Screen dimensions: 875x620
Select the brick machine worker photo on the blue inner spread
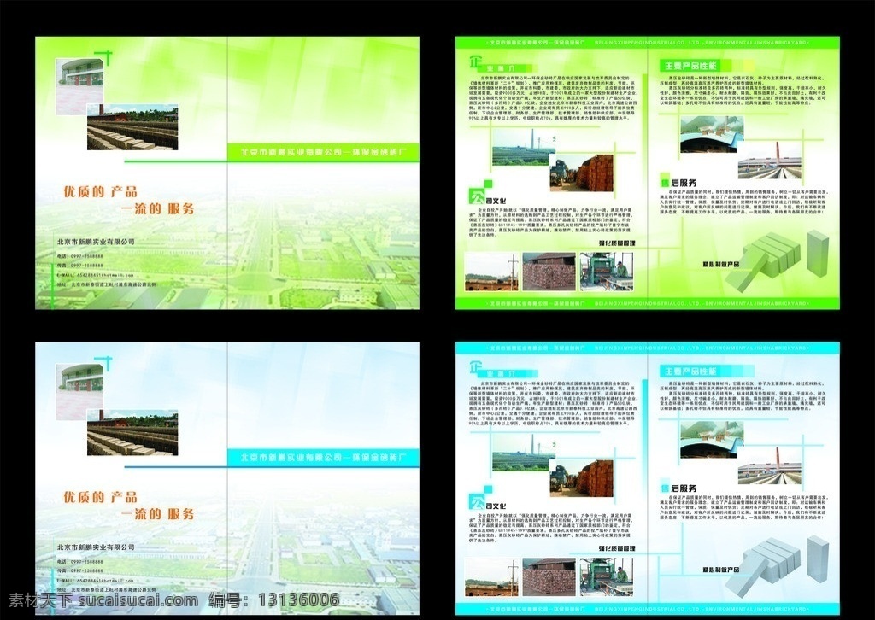pos(606,577)
